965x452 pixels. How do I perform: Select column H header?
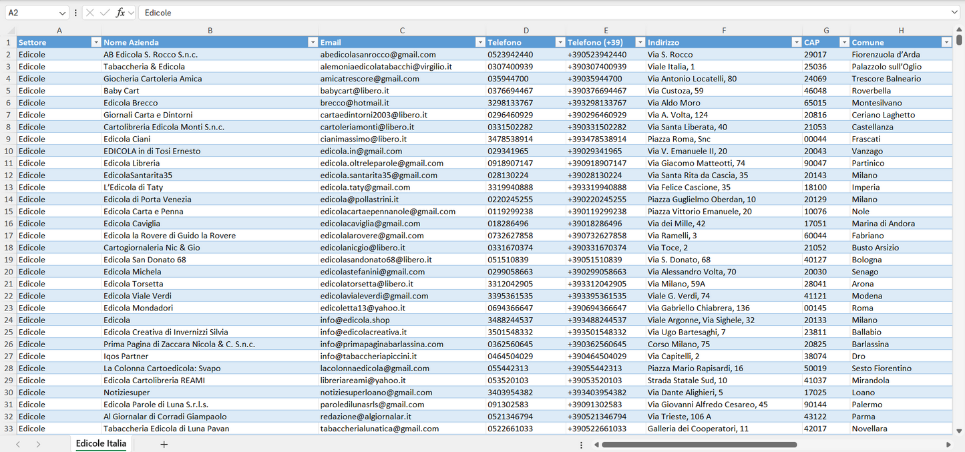(901, 31)
